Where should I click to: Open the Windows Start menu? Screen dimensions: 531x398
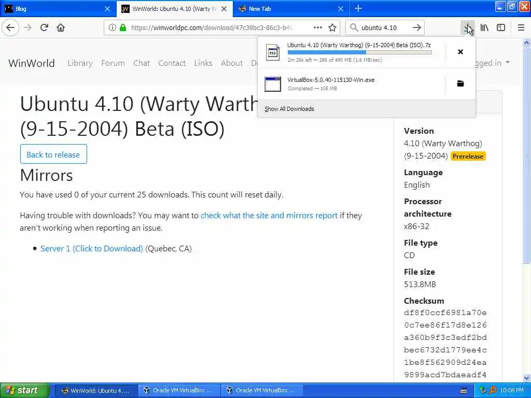[x=25, y=390]
